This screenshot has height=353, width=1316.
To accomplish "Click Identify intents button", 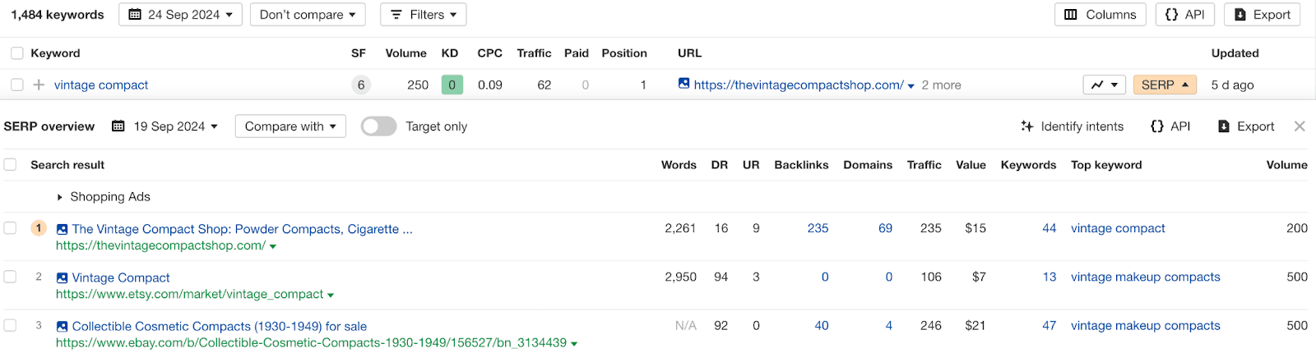I will (x=1072, y=126).
